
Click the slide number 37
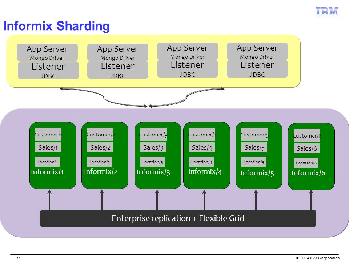[18, 258]
